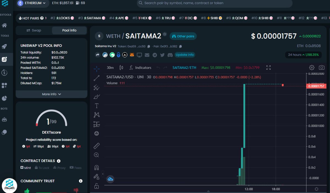The image size is (330, 193).
Task: Select the trend line drawing tool
Action: pos(96,77)
